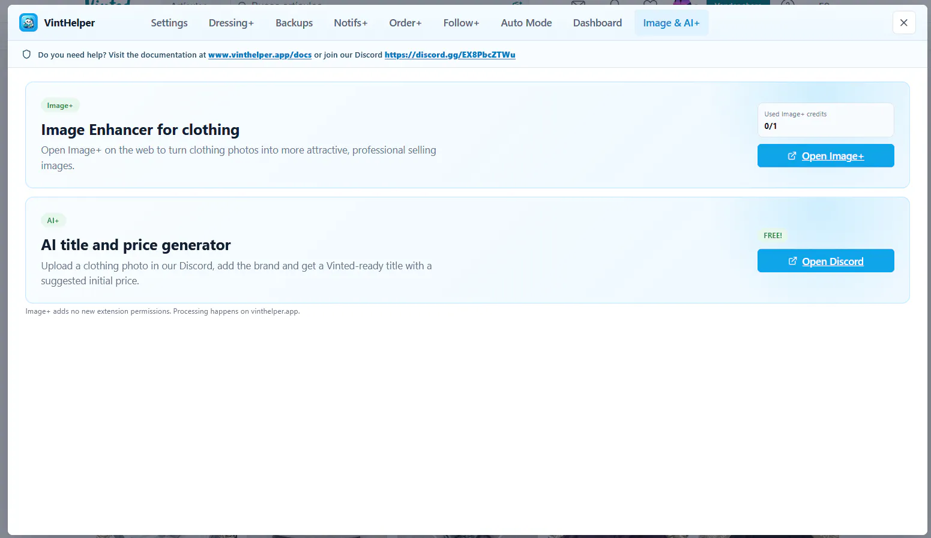The width and height of the screenshot is (931, 538).
Task: Click the Upload a clothing photo description
Action: tap(237, 273)
